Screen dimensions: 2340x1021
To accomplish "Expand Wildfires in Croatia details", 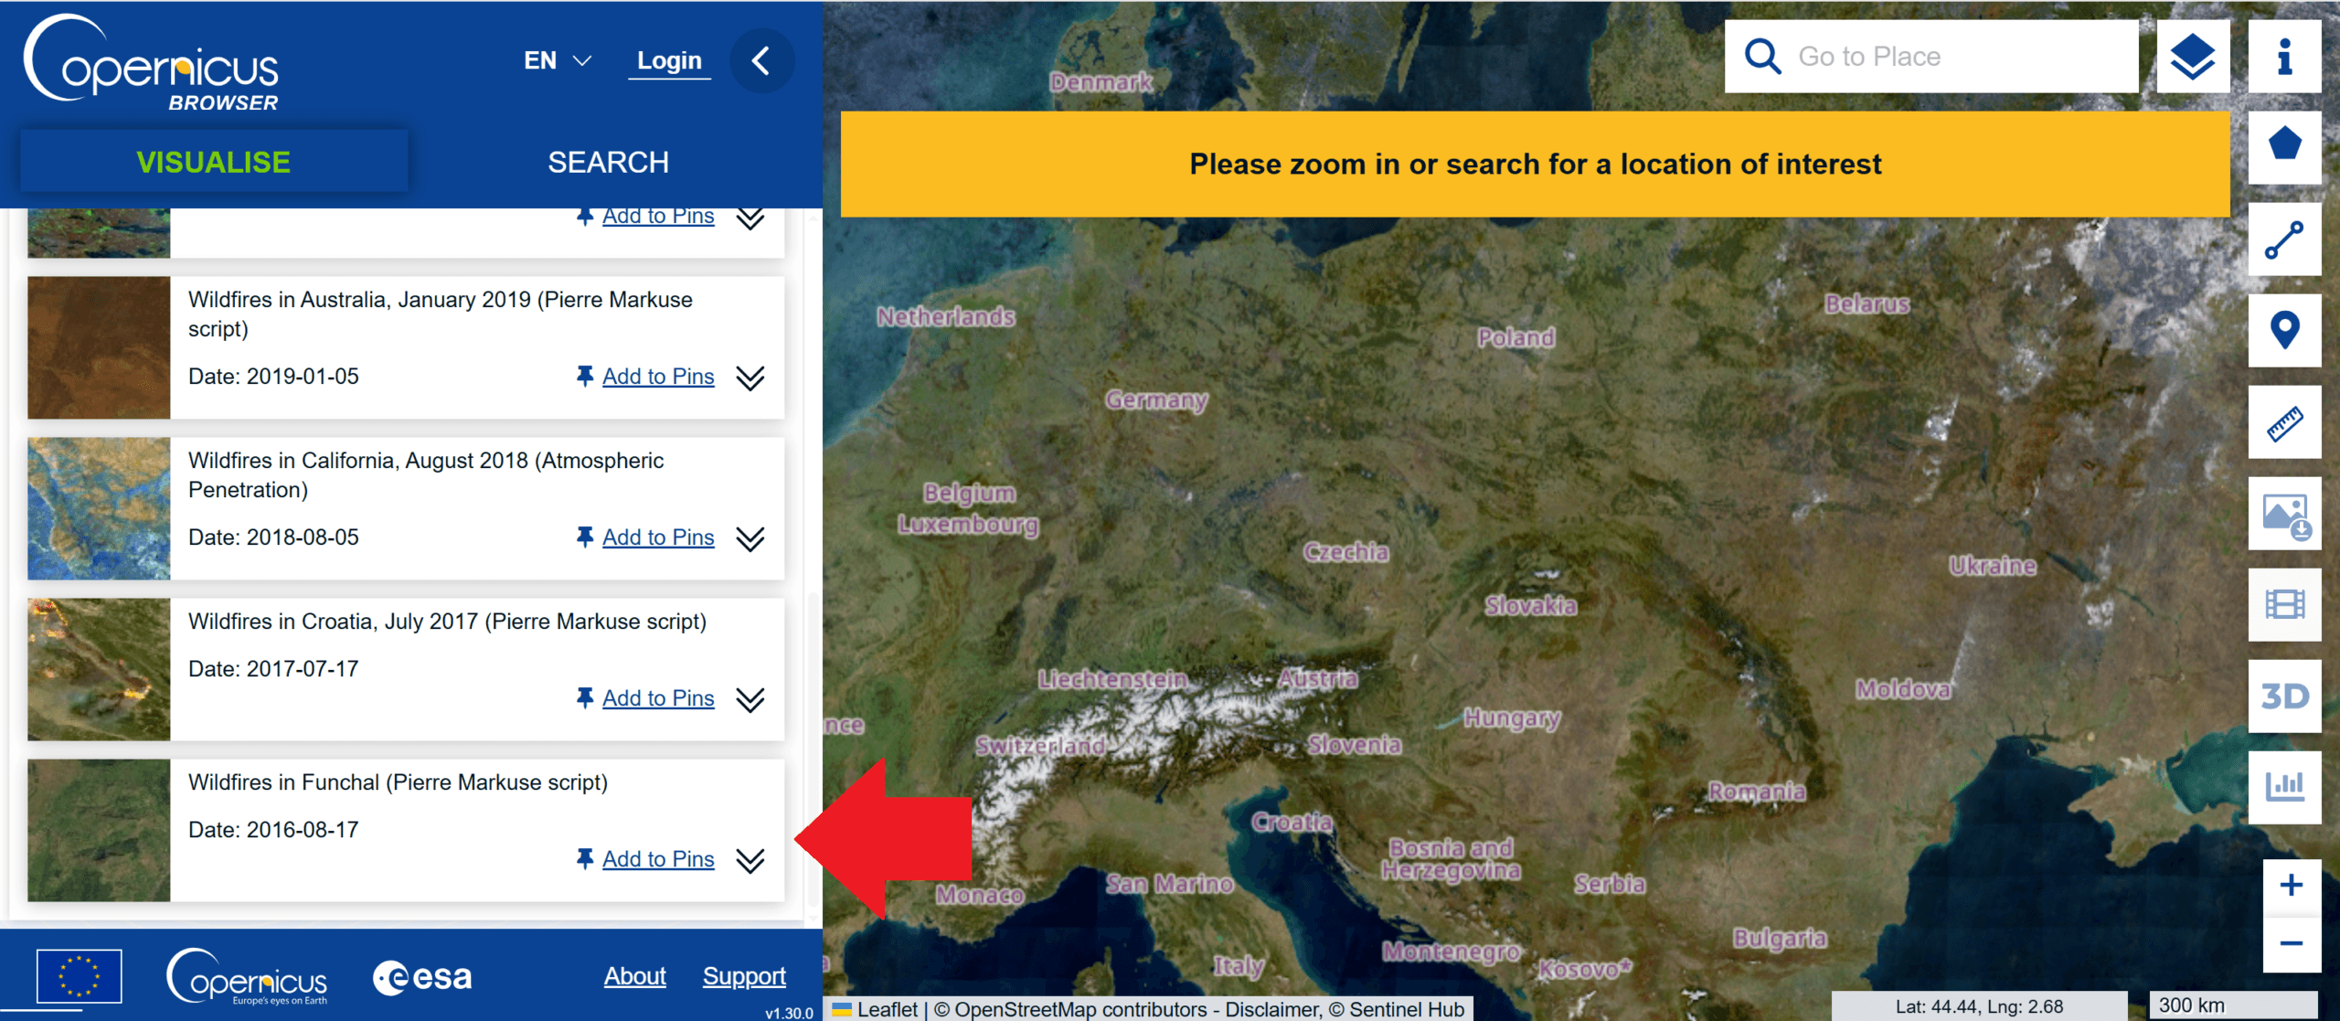I will point(750,699).
